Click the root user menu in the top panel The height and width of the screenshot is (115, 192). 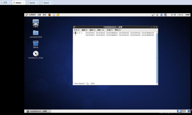pyautogui.click(x=187, y=15)
